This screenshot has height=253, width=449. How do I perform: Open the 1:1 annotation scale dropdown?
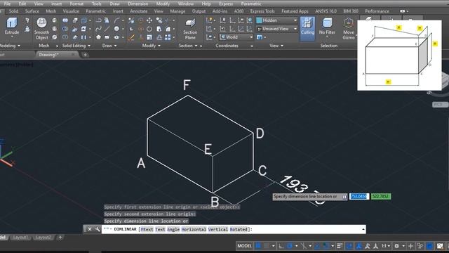[x=386, y=246]
